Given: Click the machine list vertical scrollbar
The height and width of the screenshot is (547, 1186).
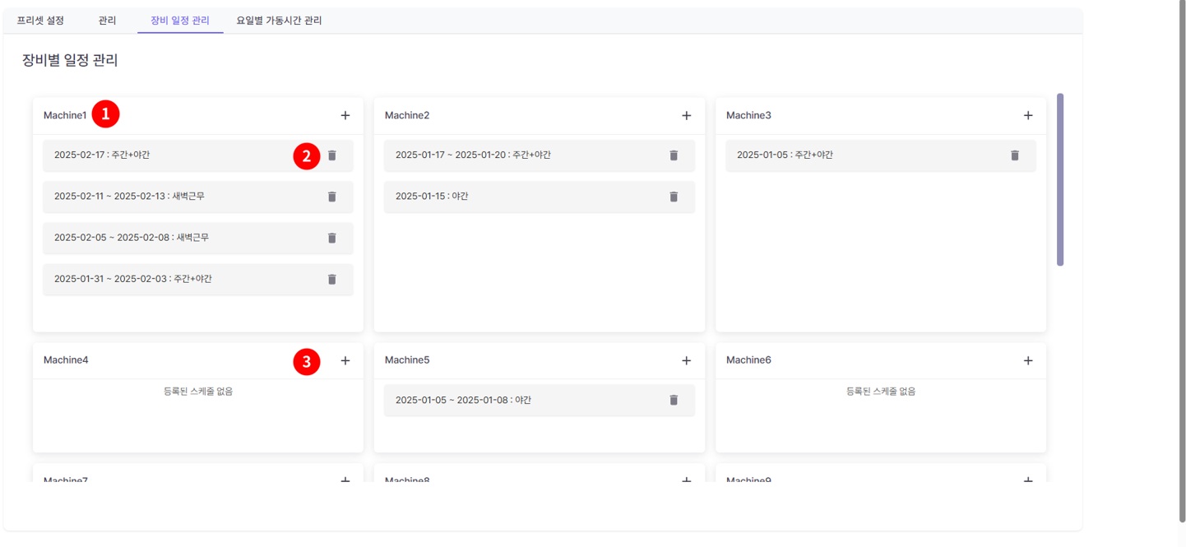Looking at the screenshot, I should (x=1060, y=179).
